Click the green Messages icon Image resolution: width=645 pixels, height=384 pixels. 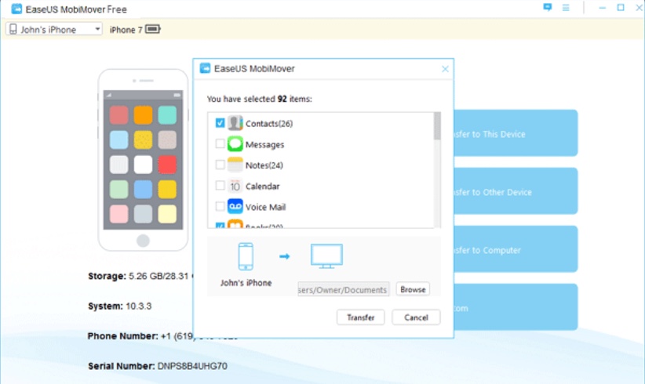point(235,144)
